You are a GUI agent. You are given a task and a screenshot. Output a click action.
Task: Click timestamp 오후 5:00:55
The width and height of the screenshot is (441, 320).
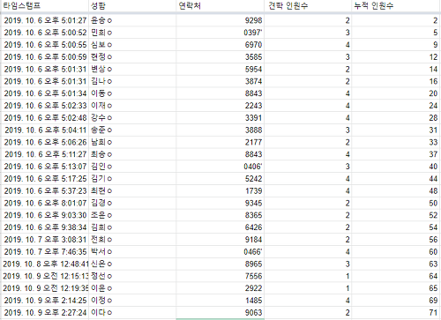click(x=44, y=45)
